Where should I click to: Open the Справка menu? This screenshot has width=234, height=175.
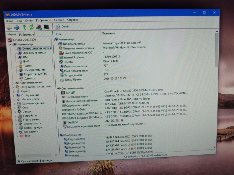(x=73, y=20)
